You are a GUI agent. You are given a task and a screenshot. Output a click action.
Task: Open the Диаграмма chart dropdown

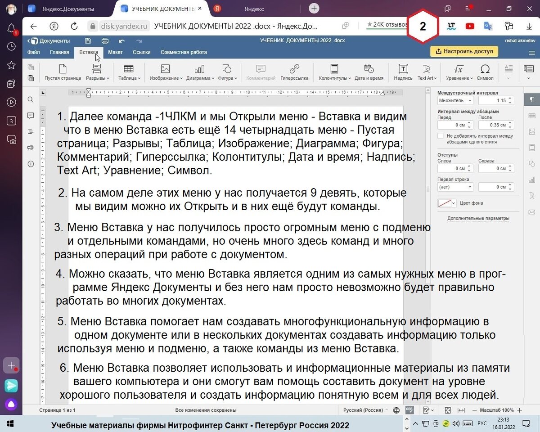point(200,72)
